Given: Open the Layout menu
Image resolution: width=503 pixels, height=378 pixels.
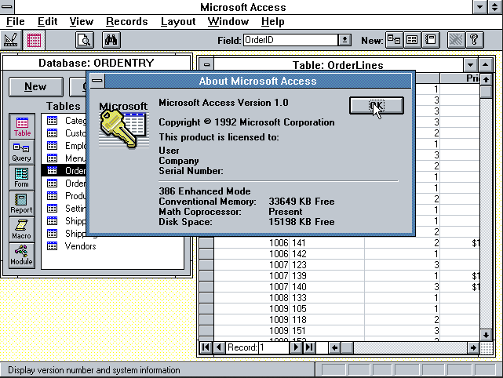Looking at the screenshot, I should tap(178, 22).
